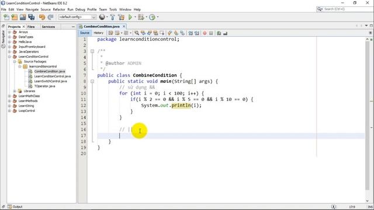Start macro recording with red circle icon
The width and height of the screenshot is (374, 210).
pos(205,33)
